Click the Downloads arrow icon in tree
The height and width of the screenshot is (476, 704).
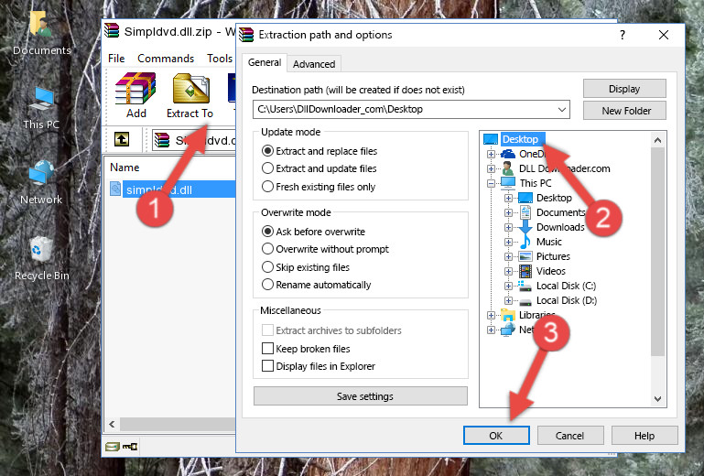click(525, 227)
